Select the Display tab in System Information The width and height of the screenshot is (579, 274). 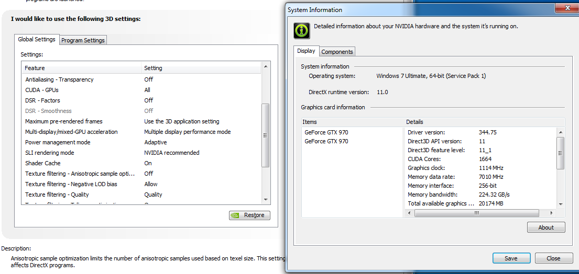coord(306,51)
